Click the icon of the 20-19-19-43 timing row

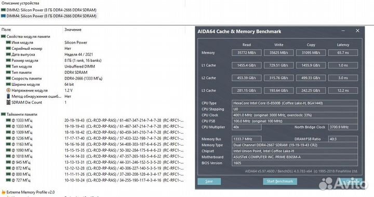click(x=8, y=121)
